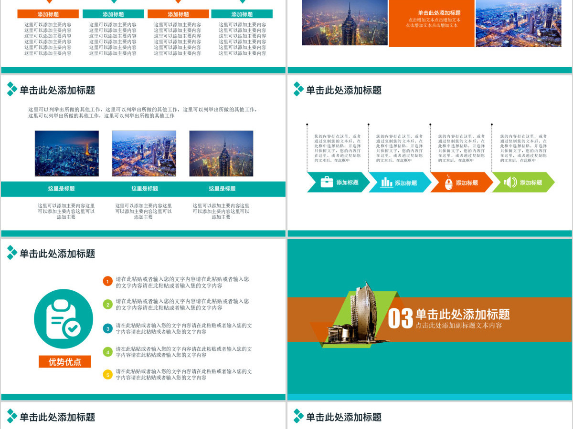Click the 添加标题 text on the cyan chart arrow
The width and height of the screenshot is (573, 429).
tap(406, 183)
